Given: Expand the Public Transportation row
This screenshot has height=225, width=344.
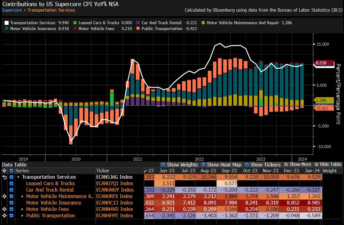Looking at the screenshot, I should tap(22, 215).
